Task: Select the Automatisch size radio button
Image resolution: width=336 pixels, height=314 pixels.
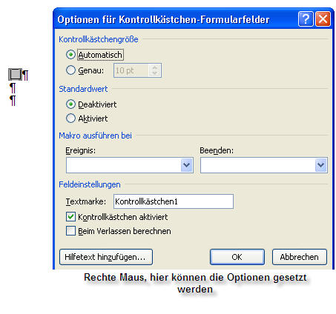Action: point(70,55)
